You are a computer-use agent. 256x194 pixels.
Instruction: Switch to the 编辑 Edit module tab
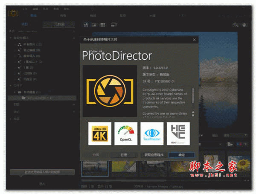[x=93, y=16]
